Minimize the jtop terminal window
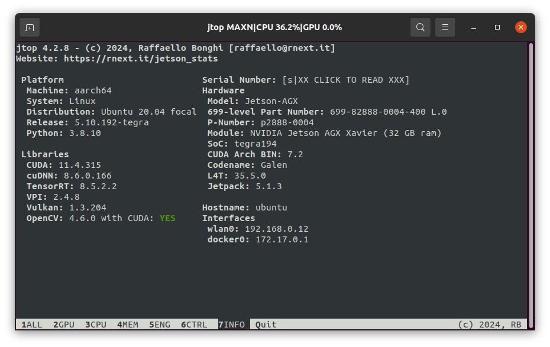550x347 pixels. click(x=474, y=27)
